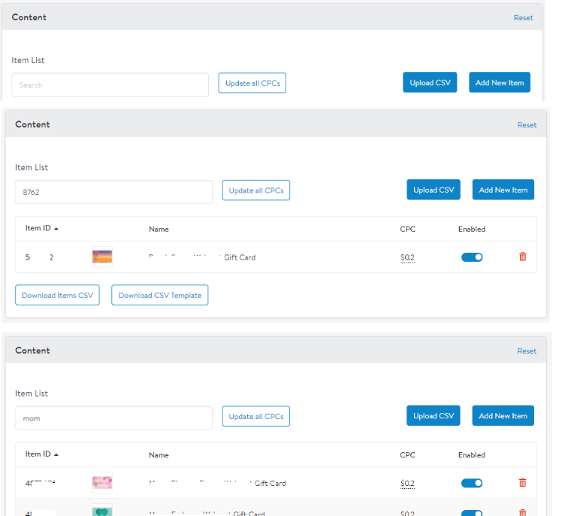Viewport: 562px width, 516px height.
Task: Click Reset link in the topmost Content panel
Action: click(x=523, y=18)
